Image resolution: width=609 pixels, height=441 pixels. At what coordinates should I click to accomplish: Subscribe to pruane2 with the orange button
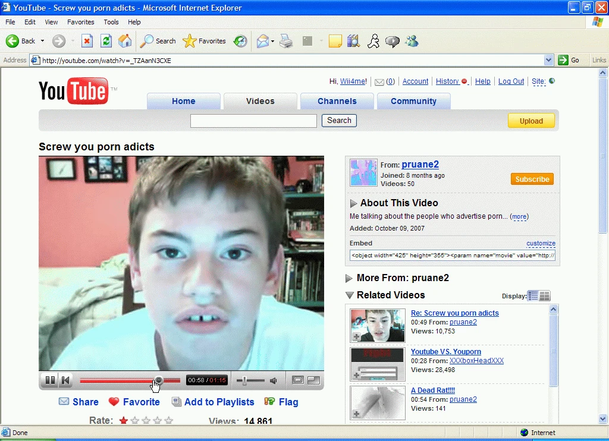click(x=532, y=179)
